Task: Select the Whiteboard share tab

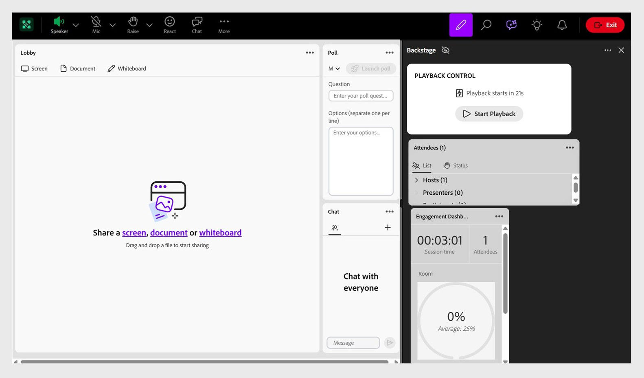Action: (127, 68)
